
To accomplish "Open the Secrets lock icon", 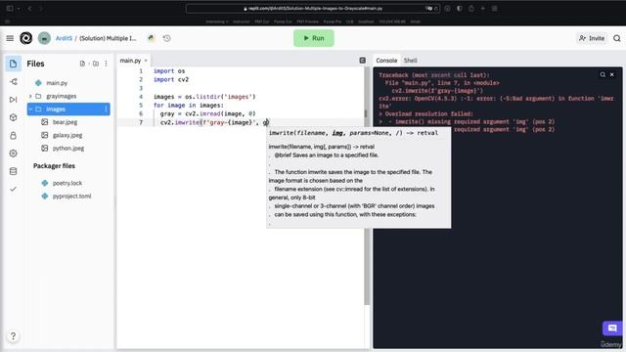I will 13,135.
